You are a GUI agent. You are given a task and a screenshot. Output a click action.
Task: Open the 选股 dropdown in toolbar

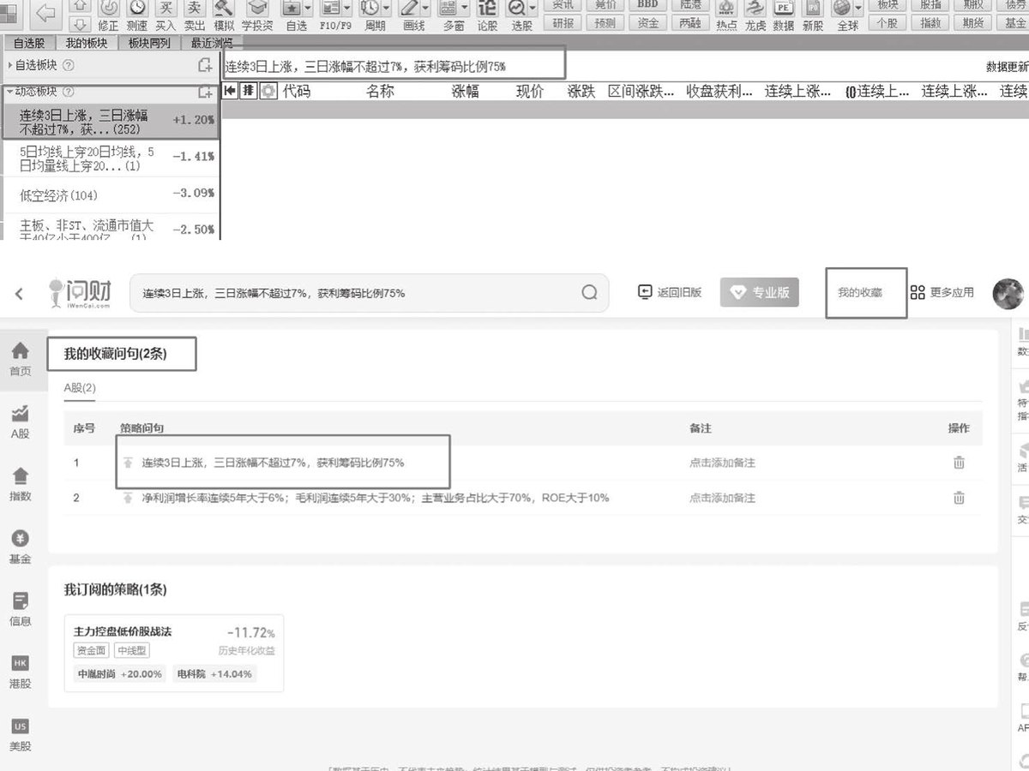click(533, 8)
